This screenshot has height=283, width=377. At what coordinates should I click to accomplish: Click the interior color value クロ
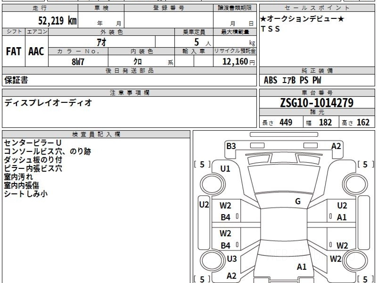[137, 62]
